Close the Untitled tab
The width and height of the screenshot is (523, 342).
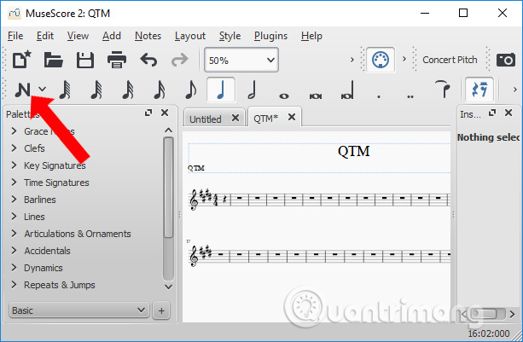pos(235,118)
